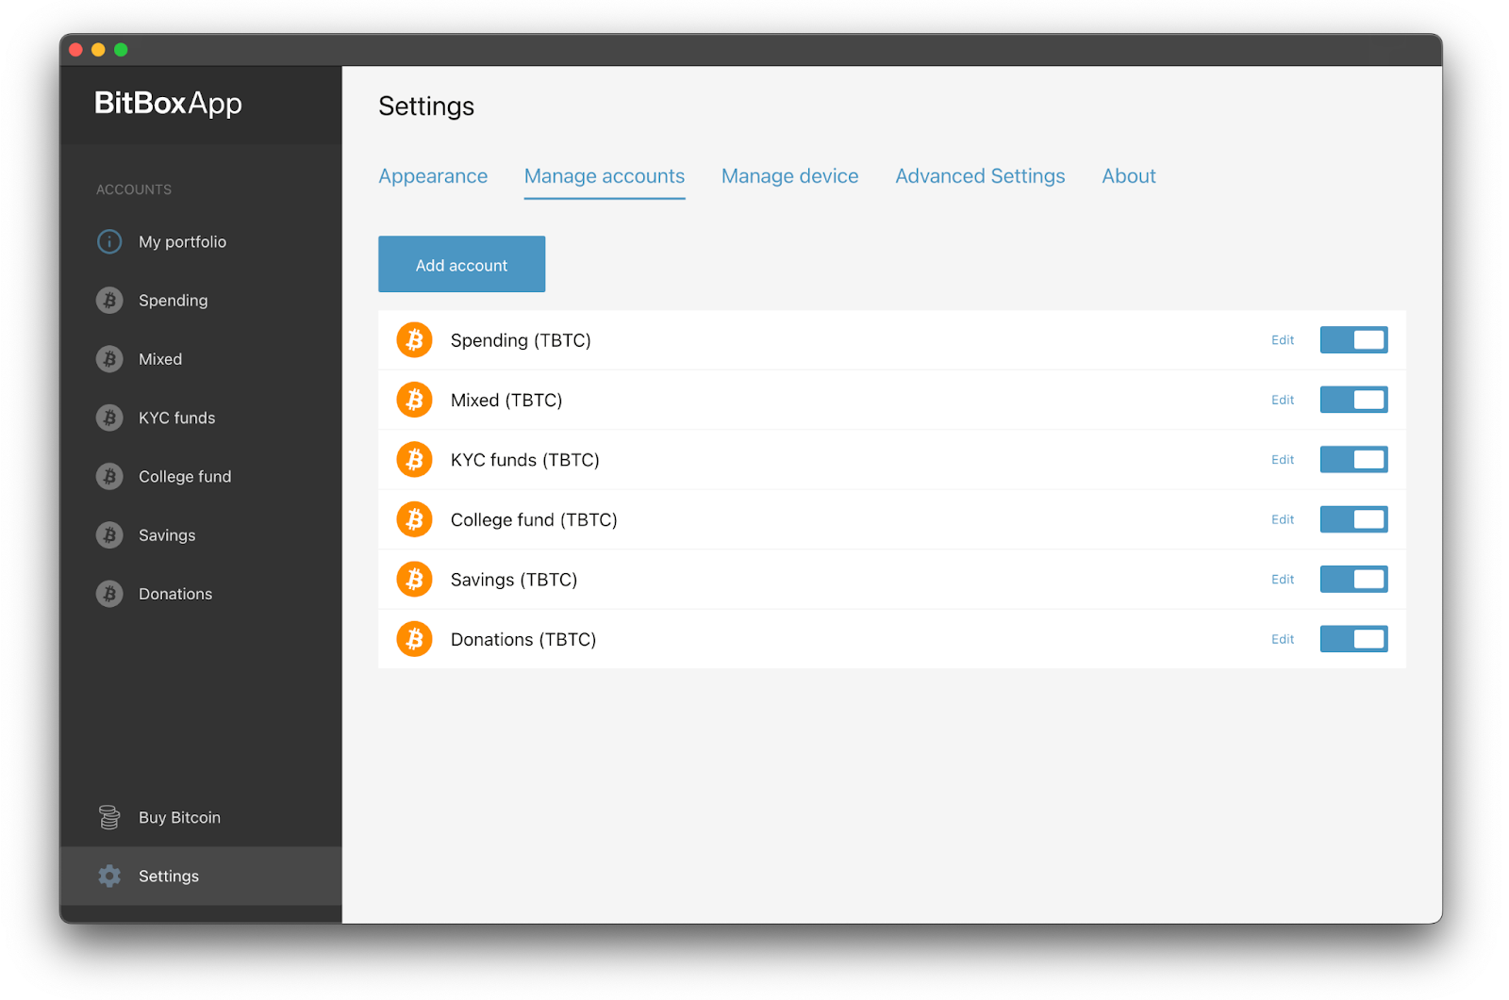Edit the KYC funds (TBTC) account
1509x1000 pixels.
point(1283,460)
